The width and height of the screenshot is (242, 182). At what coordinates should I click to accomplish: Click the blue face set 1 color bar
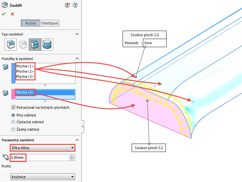pyautogui.click(x=14, y=73)
